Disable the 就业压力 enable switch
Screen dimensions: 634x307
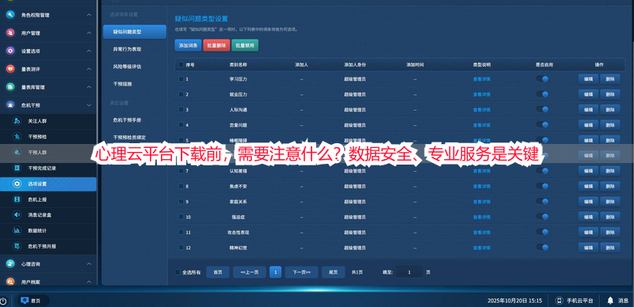(542, 94)
